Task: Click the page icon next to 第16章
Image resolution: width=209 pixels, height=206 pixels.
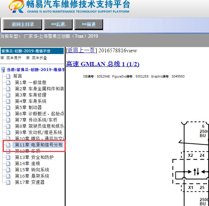Action: [8, 176]
